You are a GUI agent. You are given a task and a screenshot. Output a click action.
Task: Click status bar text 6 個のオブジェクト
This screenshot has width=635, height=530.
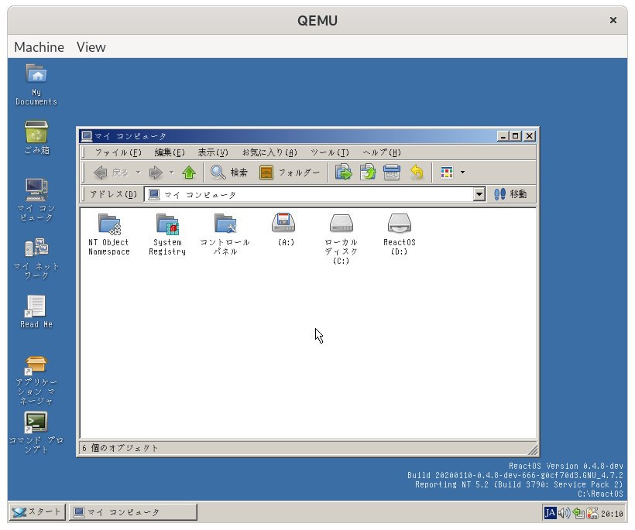tap(120, 448)
